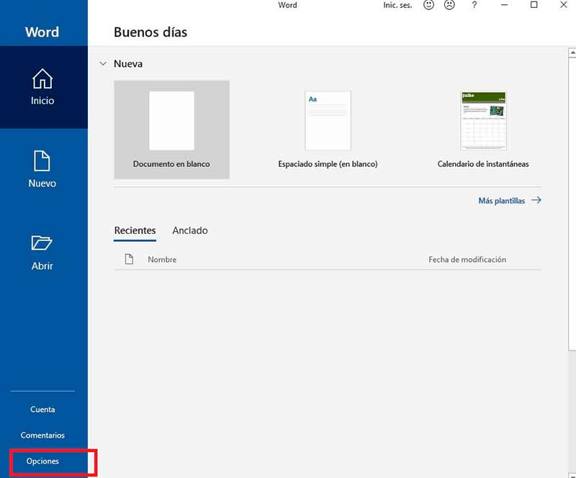Click the Buenos días greeting heading
The width and height of the screenshot is (576, 478).
(150, 32)
